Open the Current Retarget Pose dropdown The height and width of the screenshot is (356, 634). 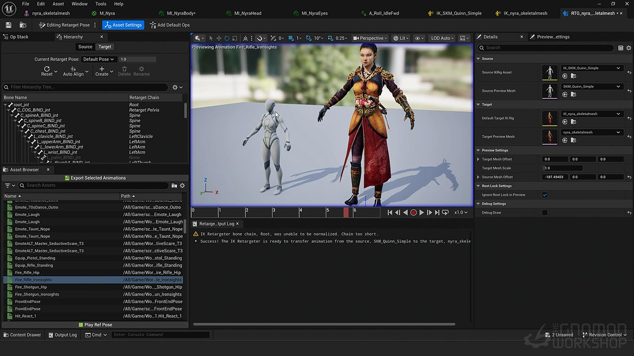[x=99, y=59]
